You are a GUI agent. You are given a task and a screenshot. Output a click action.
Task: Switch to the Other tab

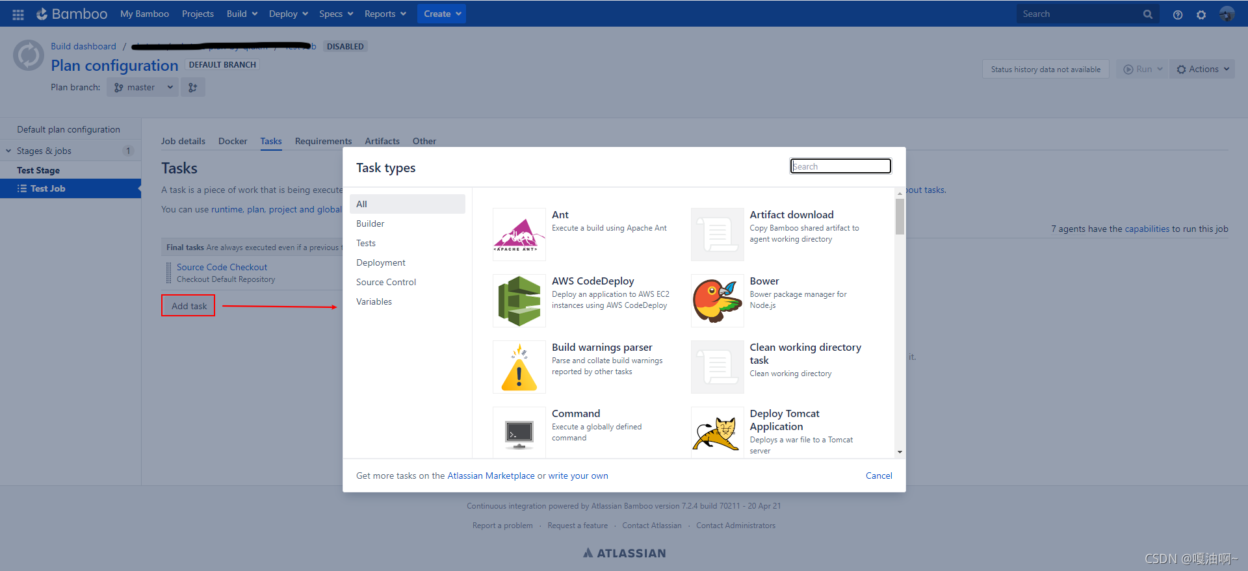[424, 141]
